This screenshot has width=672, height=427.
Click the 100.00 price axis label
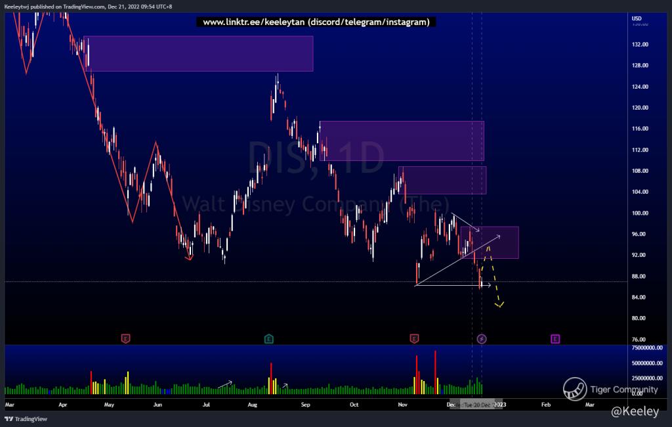[x=640, y=213]
